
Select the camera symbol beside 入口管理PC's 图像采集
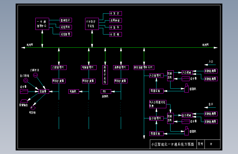[187, 88]
